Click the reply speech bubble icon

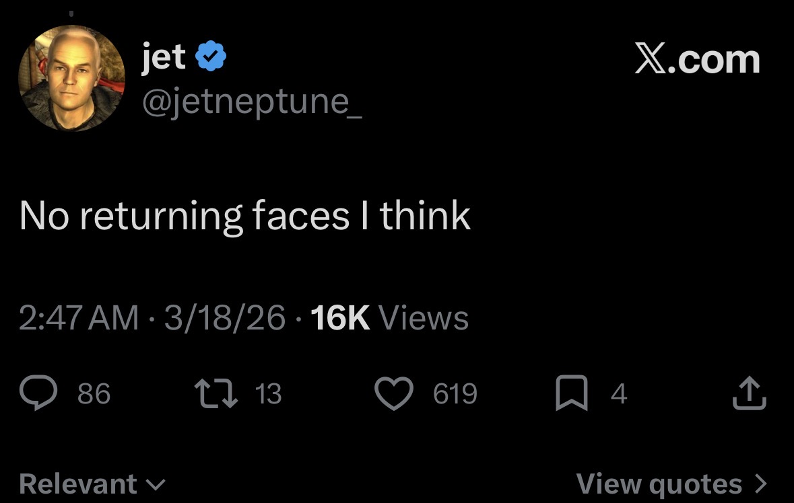[x=40, y=394]
